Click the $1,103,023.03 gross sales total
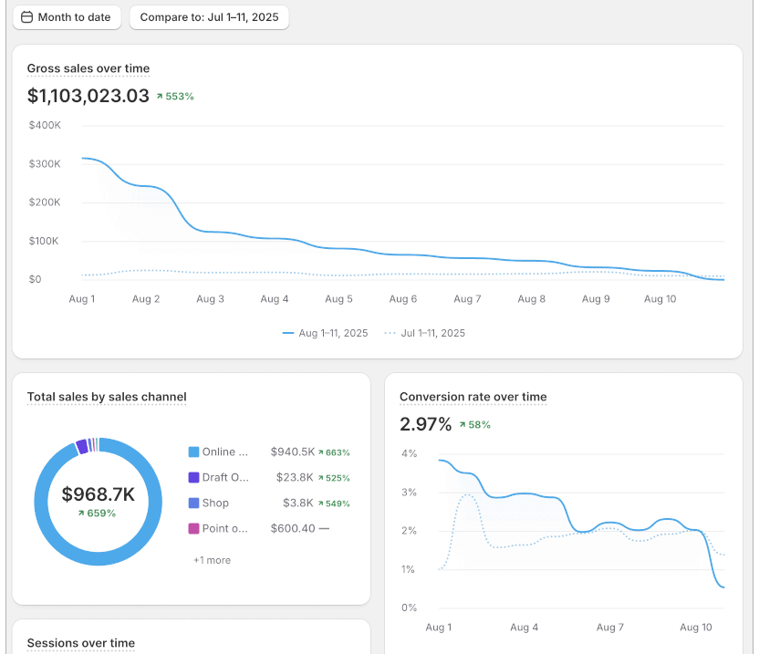The width and height of the screenshot is (759, 654). (x=88, y=96)
